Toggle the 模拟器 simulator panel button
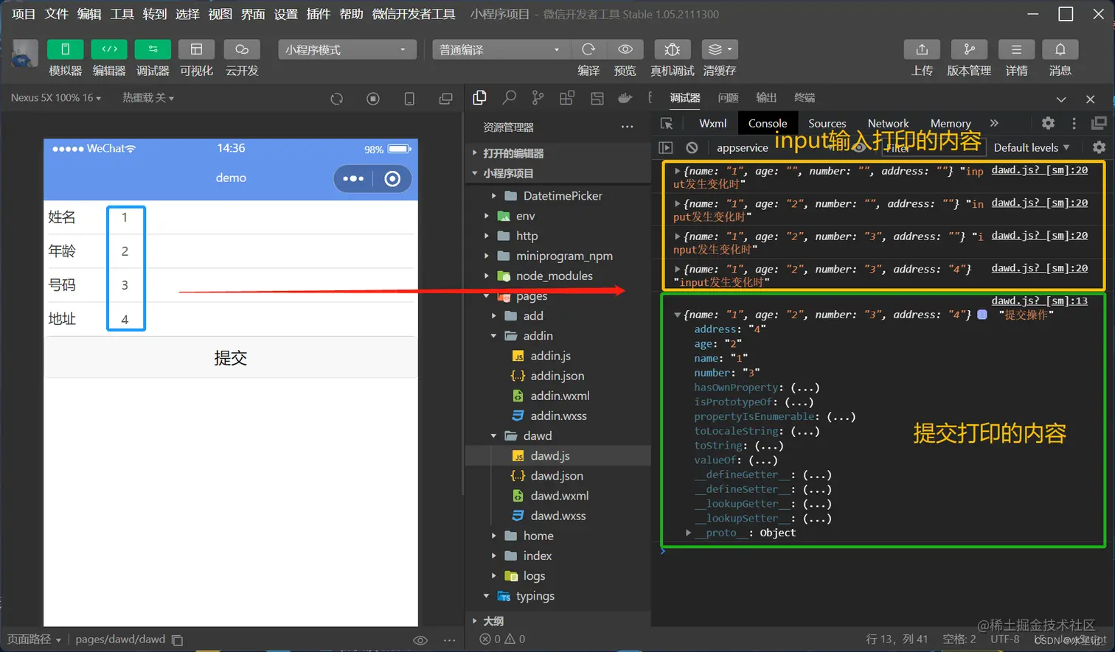 click(65, 49)
